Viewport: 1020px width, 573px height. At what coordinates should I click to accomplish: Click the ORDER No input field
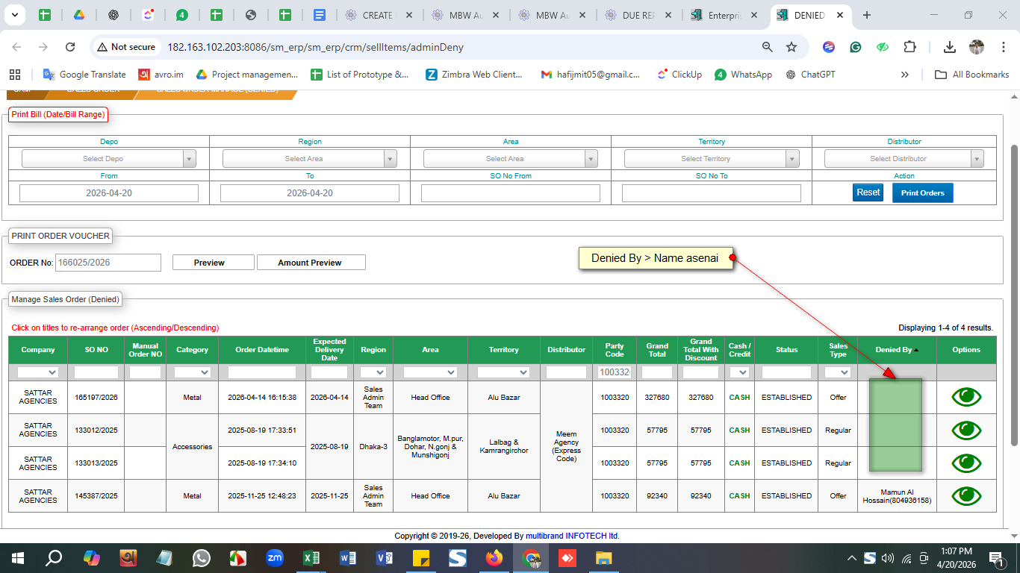pos(108,263)
